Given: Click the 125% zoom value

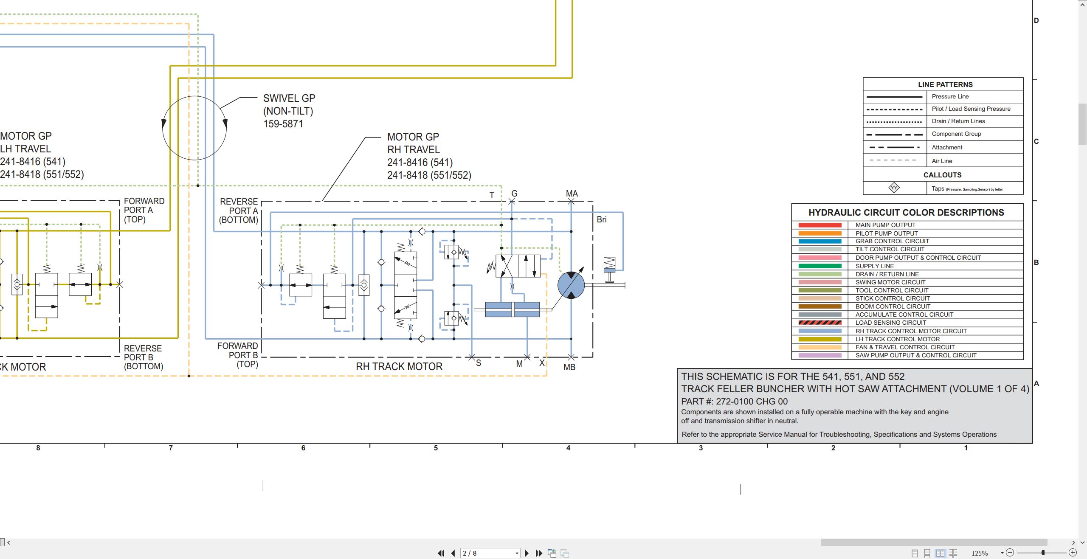Looking at the screenshot, I should coord(980,553).
